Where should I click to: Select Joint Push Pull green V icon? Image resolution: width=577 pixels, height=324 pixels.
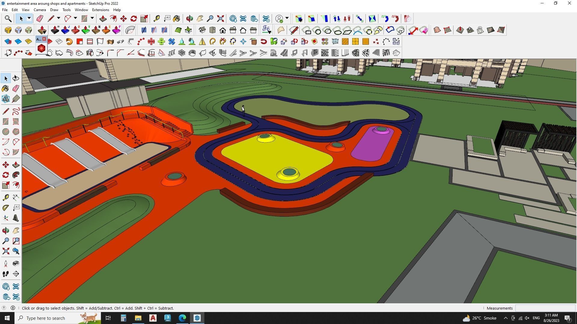(86, 30)
